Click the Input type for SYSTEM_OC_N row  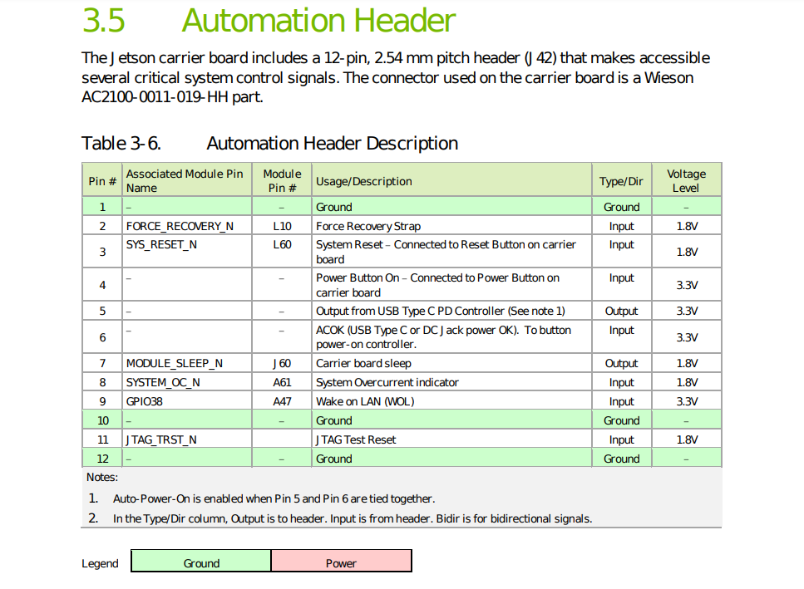coord(621,382)
